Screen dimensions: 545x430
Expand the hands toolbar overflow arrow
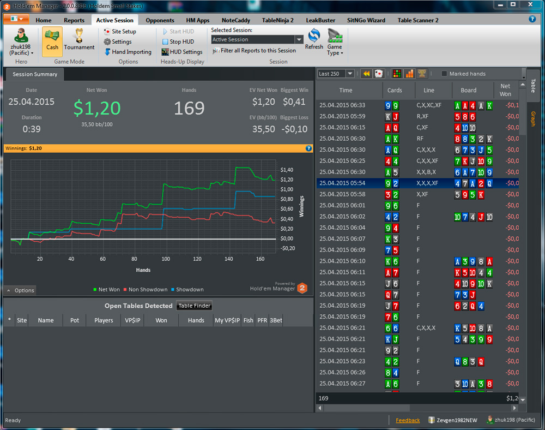[523, 74]
